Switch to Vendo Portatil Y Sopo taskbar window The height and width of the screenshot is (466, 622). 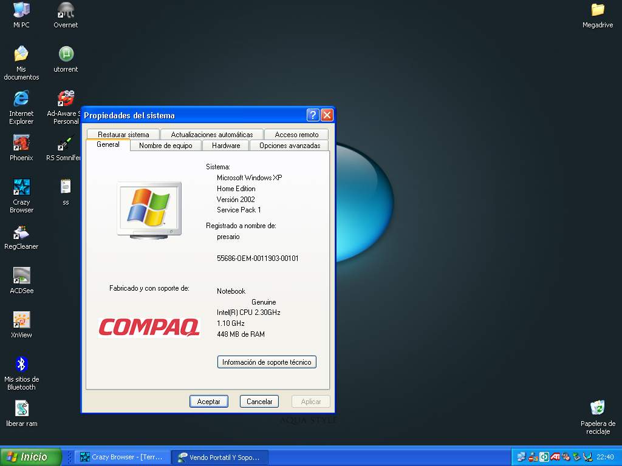220,457
